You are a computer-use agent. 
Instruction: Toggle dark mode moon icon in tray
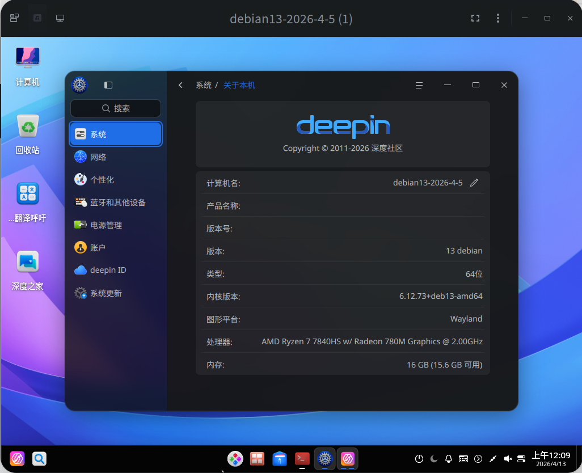point(434,459)
